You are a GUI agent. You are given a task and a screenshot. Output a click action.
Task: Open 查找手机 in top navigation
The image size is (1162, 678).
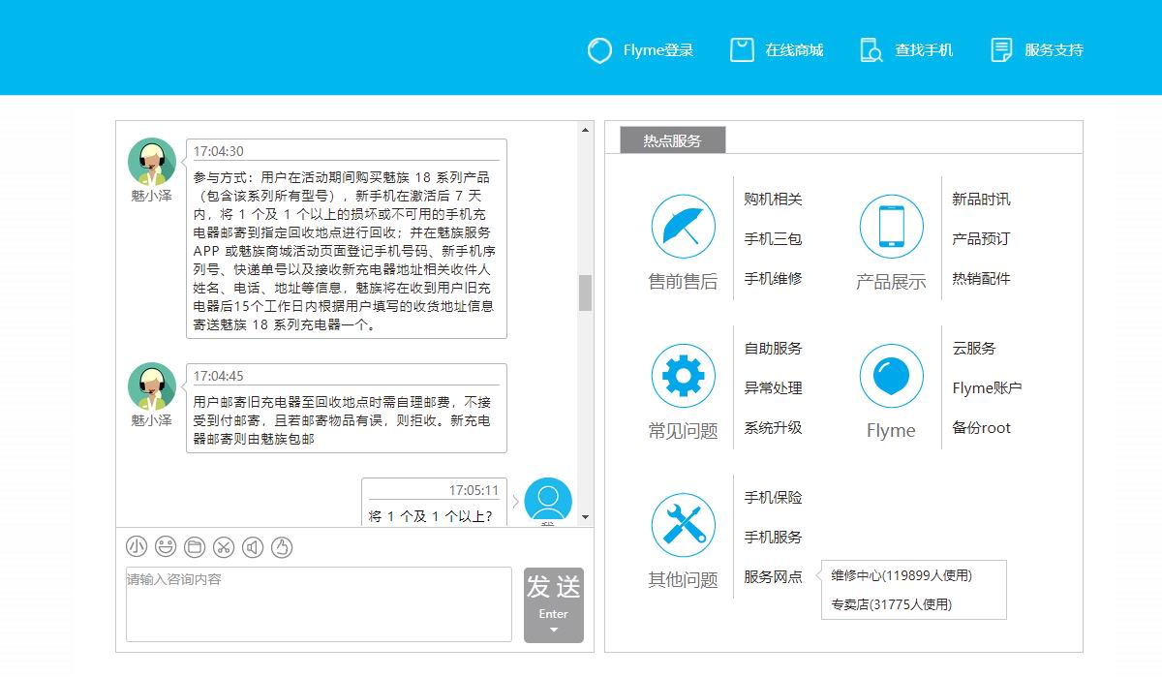924,50
